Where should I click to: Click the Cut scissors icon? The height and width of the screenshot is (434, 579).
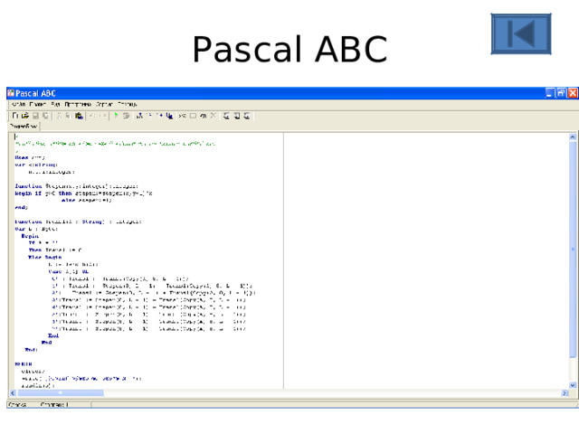[59, 116]
